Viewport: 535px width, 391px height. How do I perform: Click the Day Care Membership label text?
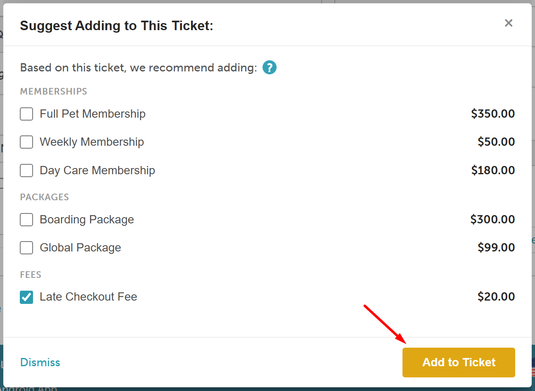[x=97, y=171]
